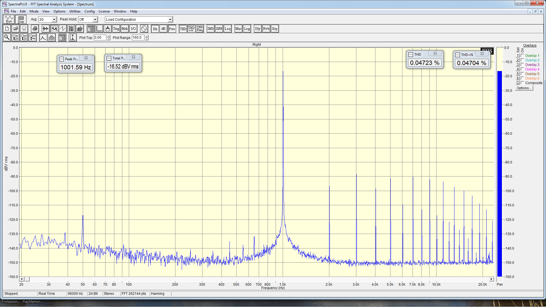Image resolution: width=546 pixels, height=307 pixels.
Task: Click the Run analyzer button
Action: pos(9,19)
